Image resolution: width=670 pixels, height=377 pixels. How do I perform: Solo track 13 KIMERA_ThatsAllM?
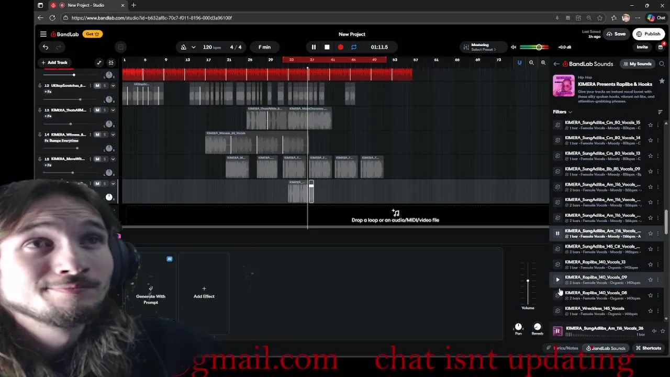[104, 110]
